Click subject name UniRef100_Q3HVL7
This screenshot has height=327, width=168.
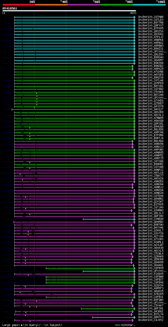tap(151, 231)
